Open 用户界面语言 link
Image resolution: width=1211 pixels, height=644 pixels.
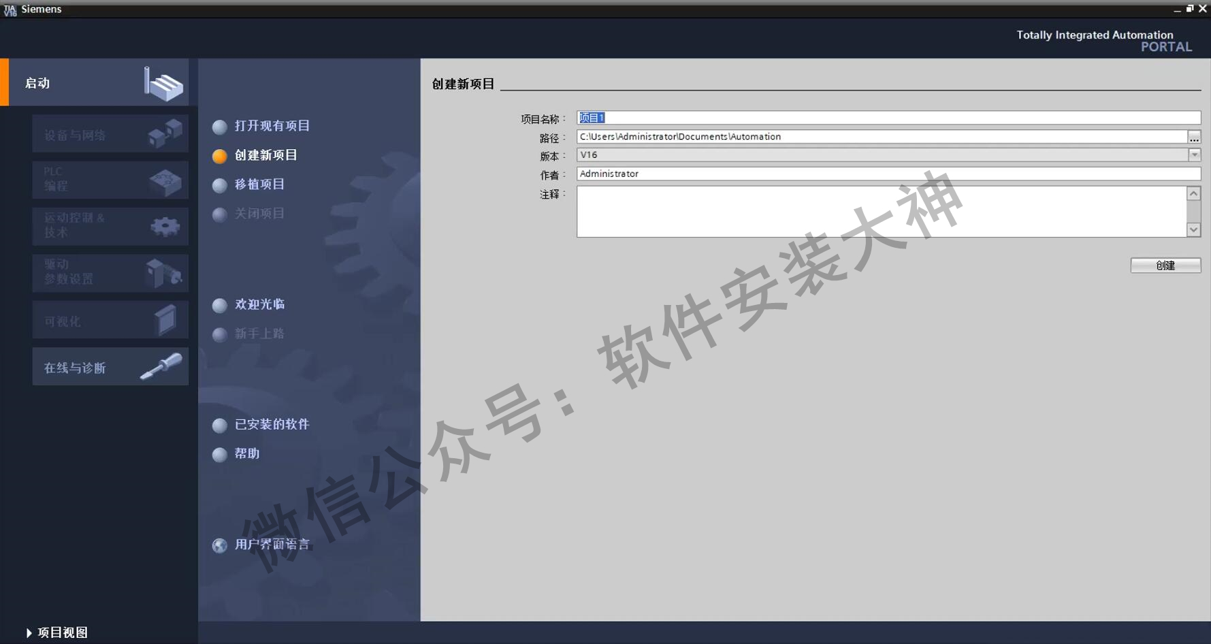[272, 544]
